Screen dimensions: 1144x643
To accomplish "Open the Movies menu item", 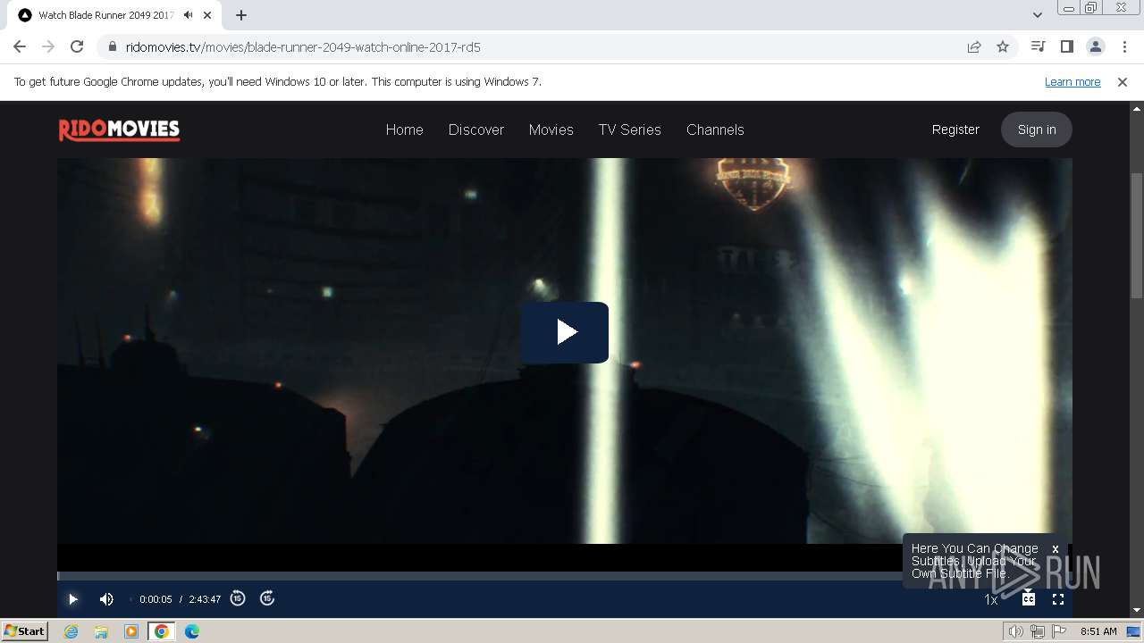I will [551, 129].
